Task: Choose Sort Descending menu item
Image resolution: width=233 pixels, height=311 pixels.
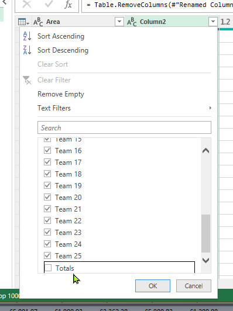Action: 63,50
